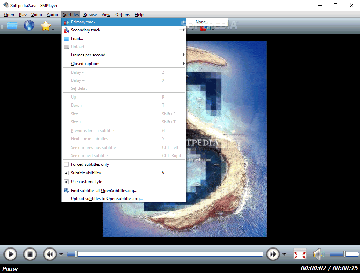This screenshot has height=273, width=360.
Task: Open the Secondary track submenu
Action: point(124,30)
